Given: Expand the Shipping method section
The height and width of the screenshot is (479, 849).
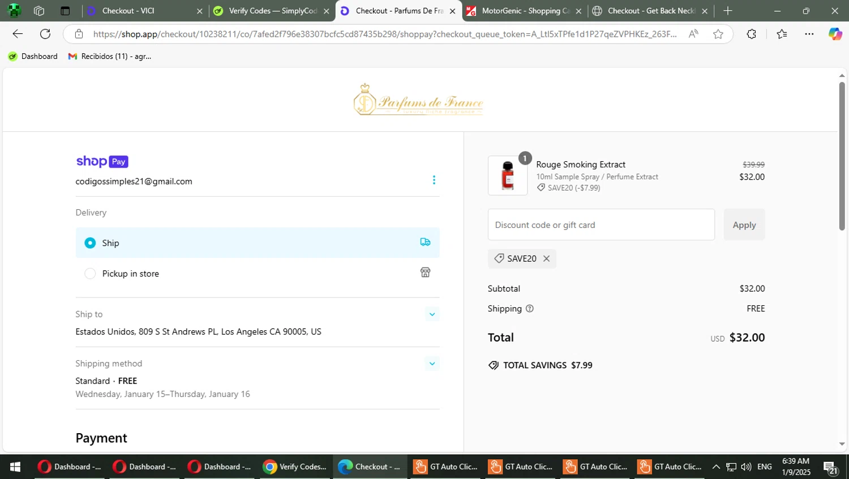Looking at the screenshot, I should point(432,364).
